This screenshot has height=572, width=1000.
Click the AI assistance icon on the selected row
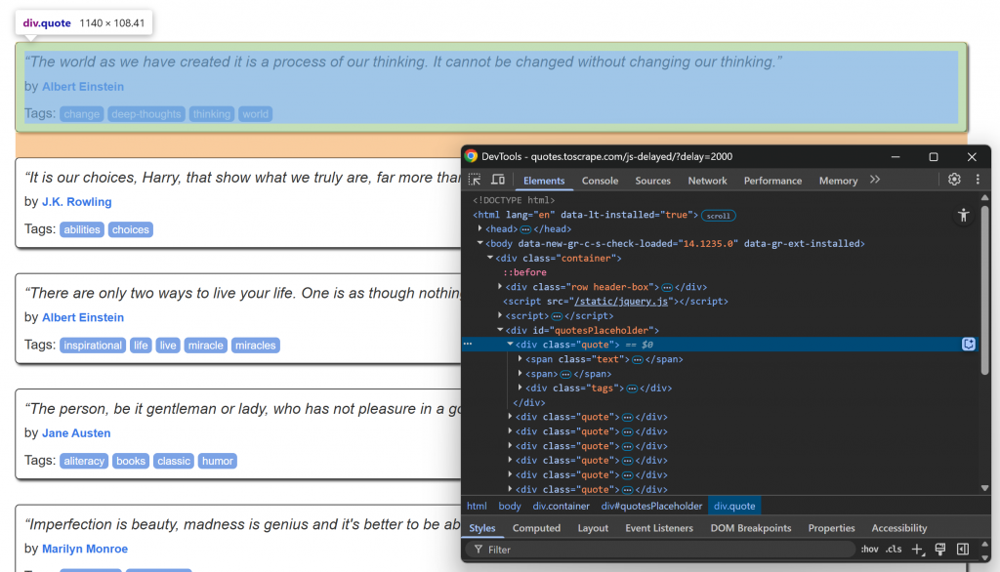tap(968, 344)
